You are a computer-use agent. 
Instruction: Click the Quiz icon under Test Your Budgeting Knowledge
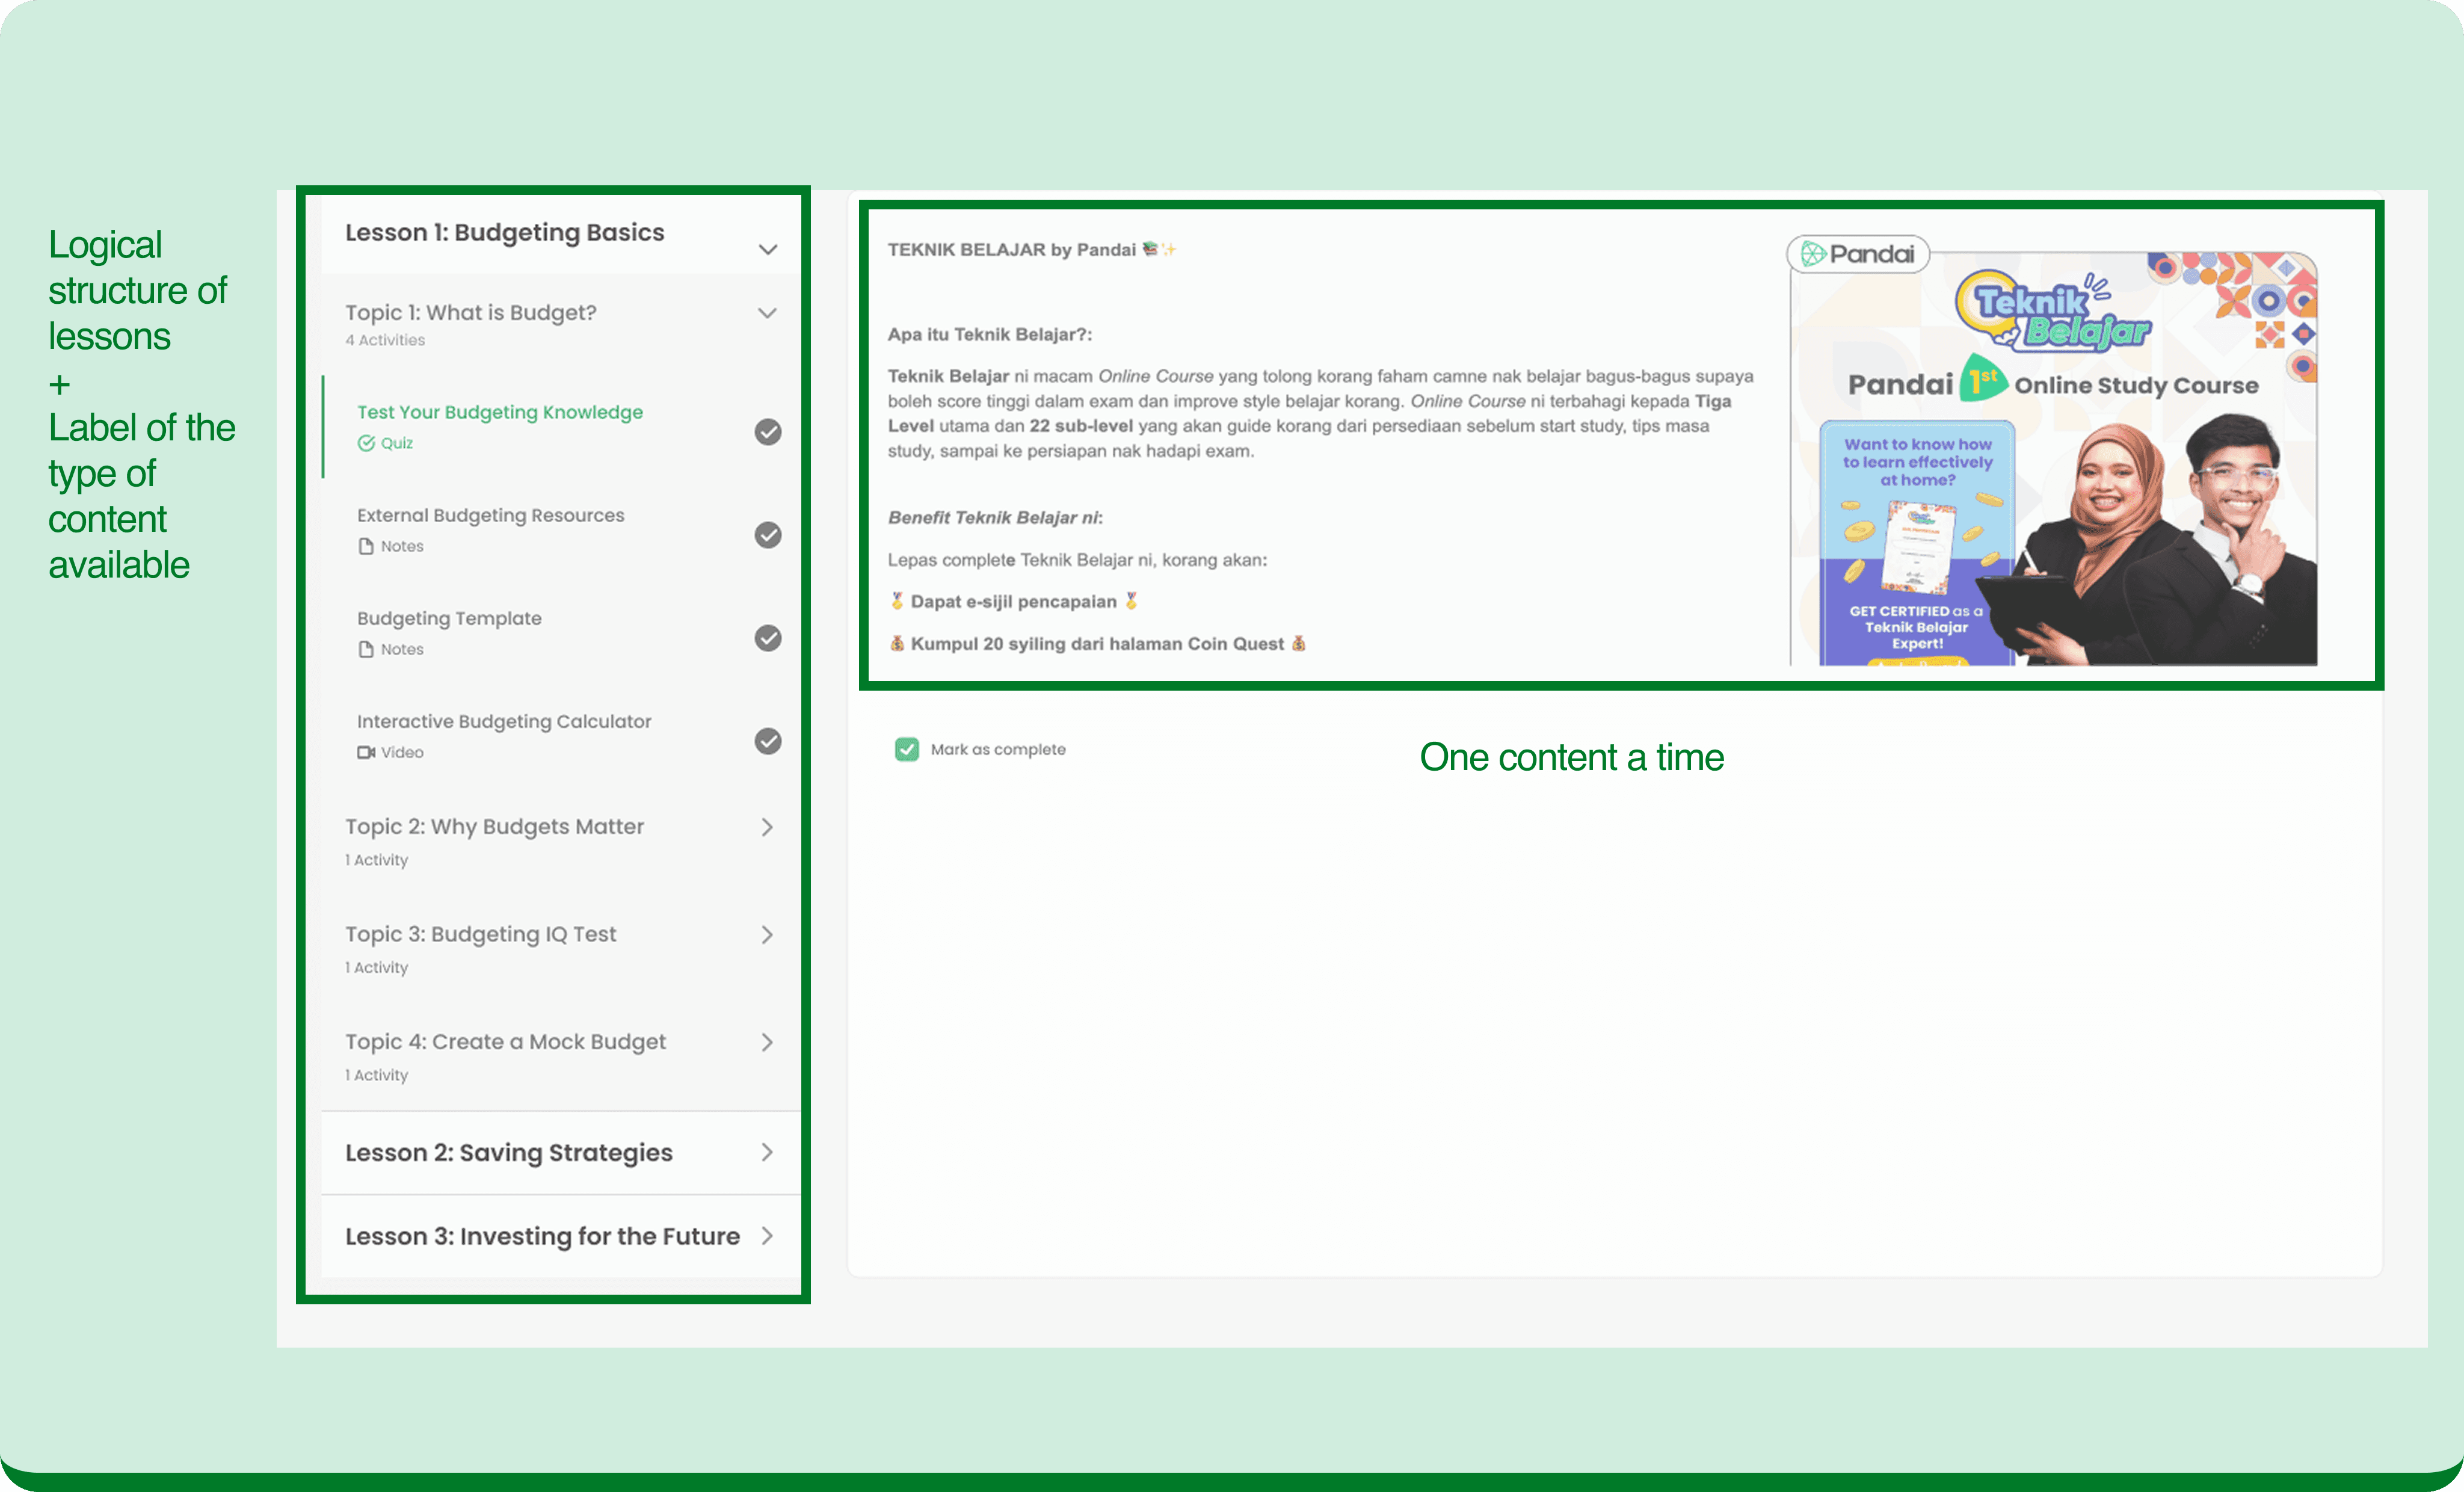click(x=366, y=443)
